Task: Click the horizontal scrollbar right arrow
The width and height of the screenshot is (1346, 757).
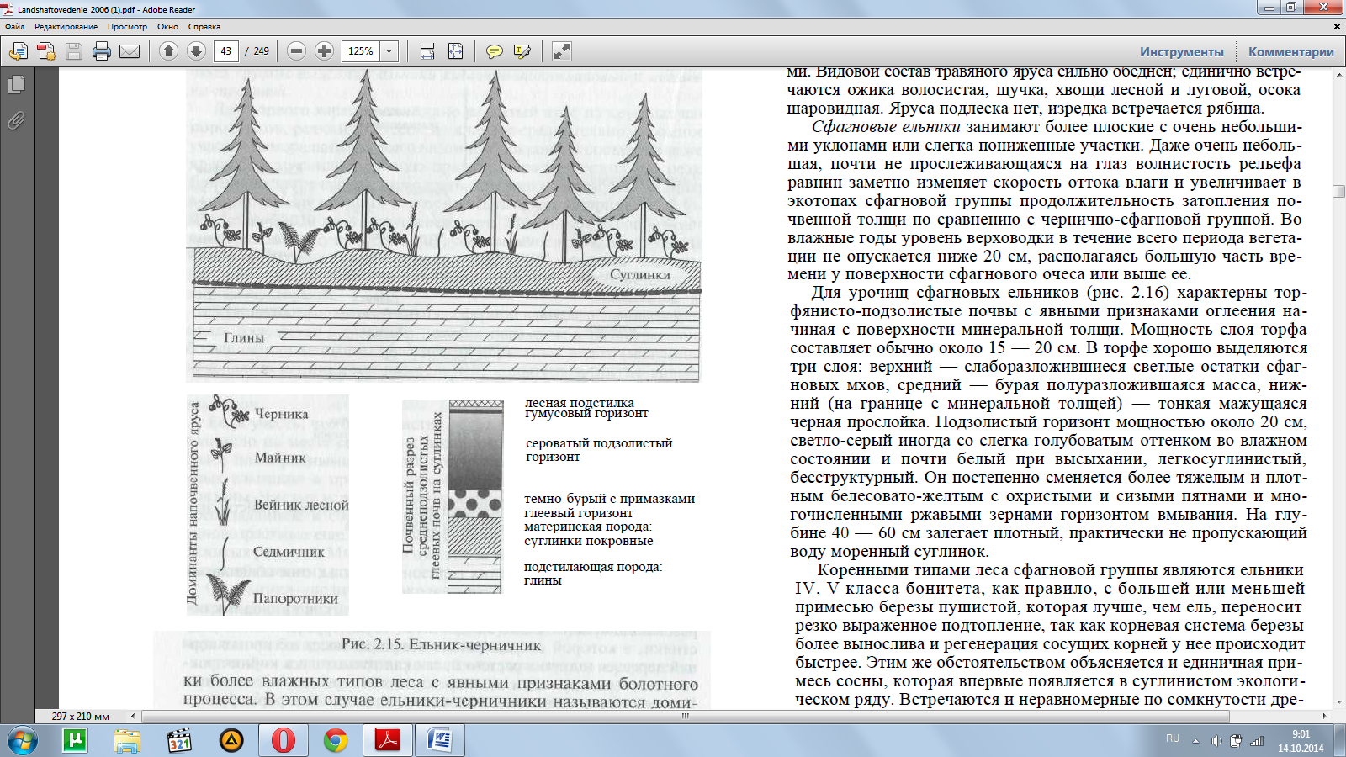Action: coord(1325,717)
